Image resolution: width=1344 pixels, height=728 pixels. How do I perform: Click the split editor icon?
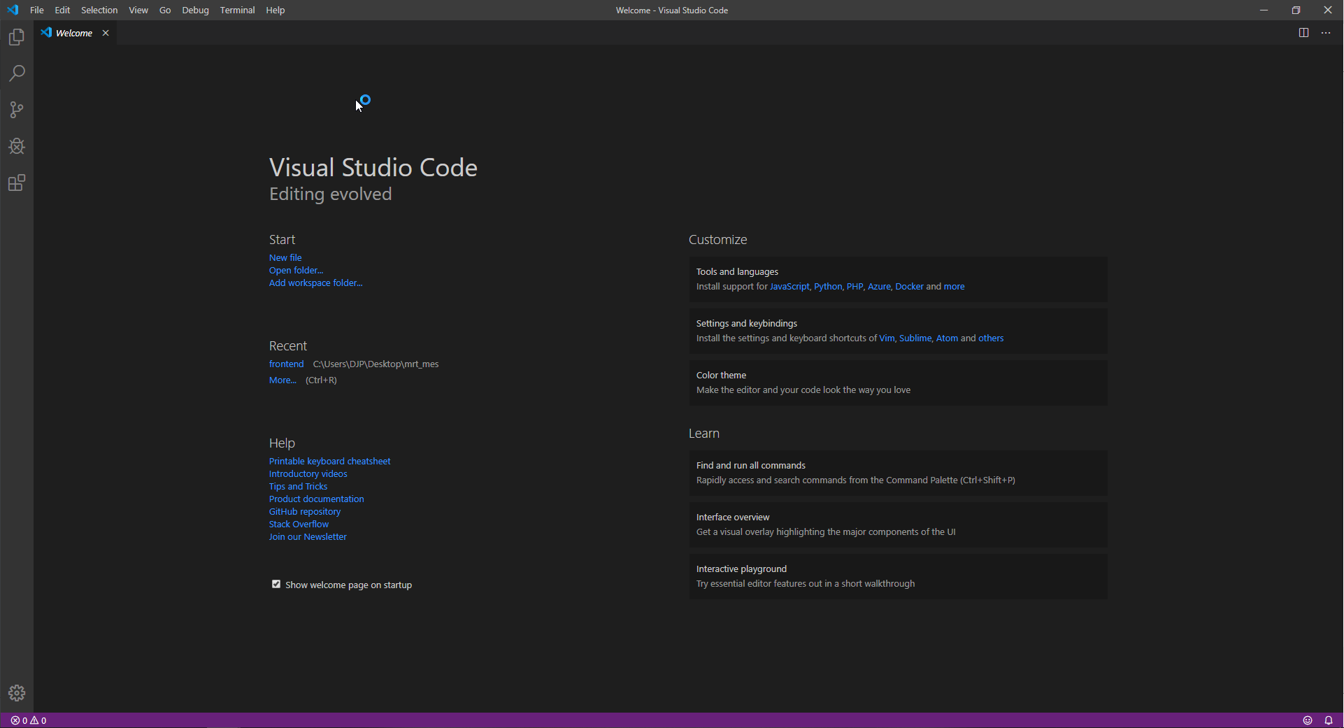point(1303,33)
